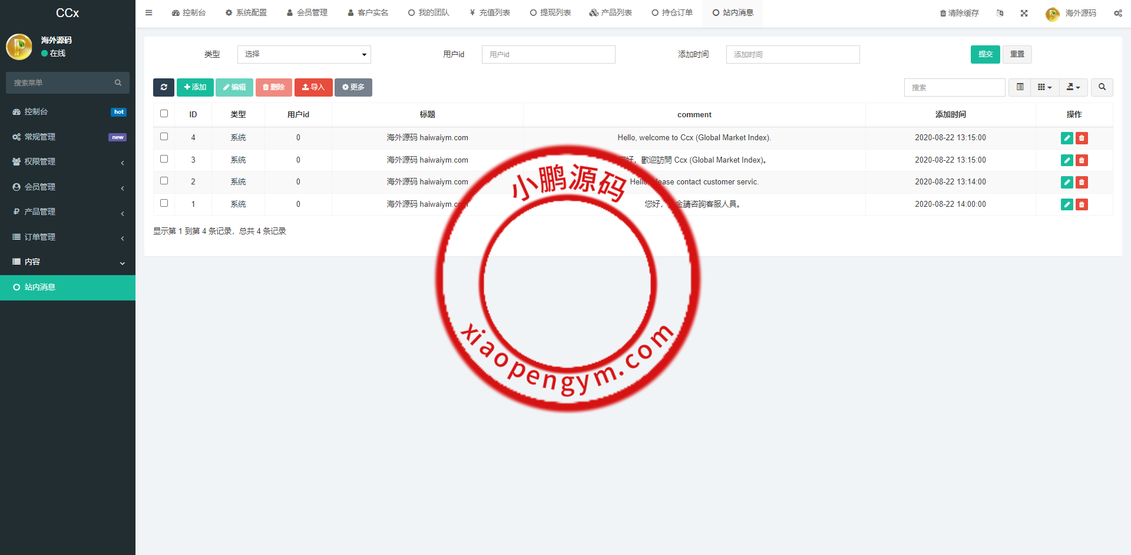Click the green 提交 submit button
This screenshot has height=555, width=1131.
tap(985, 54)
